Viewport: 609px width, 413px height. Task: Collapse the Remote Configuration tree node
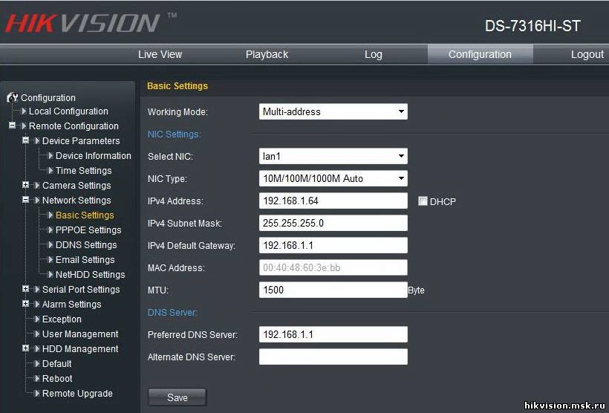pos(12,126)
